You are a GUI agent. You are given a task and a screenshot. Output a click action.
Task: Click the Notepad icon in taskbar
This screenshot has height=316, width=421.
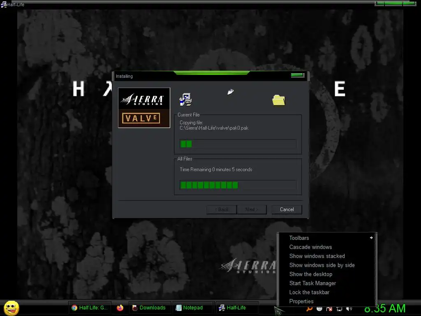click(178, 308)
